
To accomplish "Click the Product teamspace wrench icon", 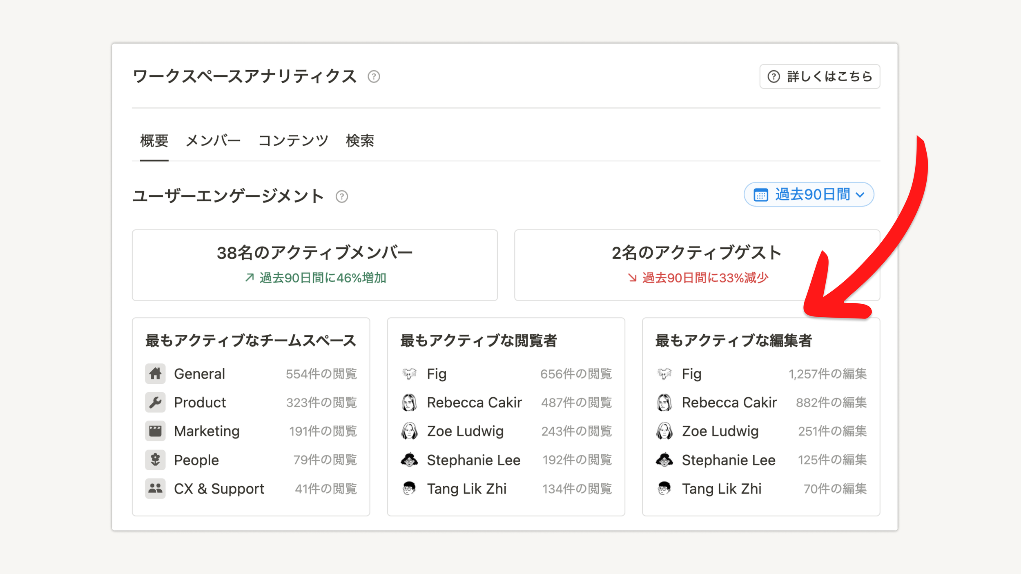I will click(x=155, y=403).
